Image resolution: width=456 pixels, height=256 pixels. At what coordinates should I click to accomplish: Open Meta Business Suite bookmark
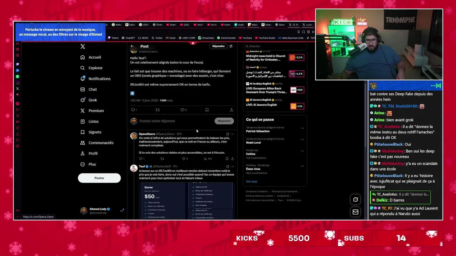291,38
